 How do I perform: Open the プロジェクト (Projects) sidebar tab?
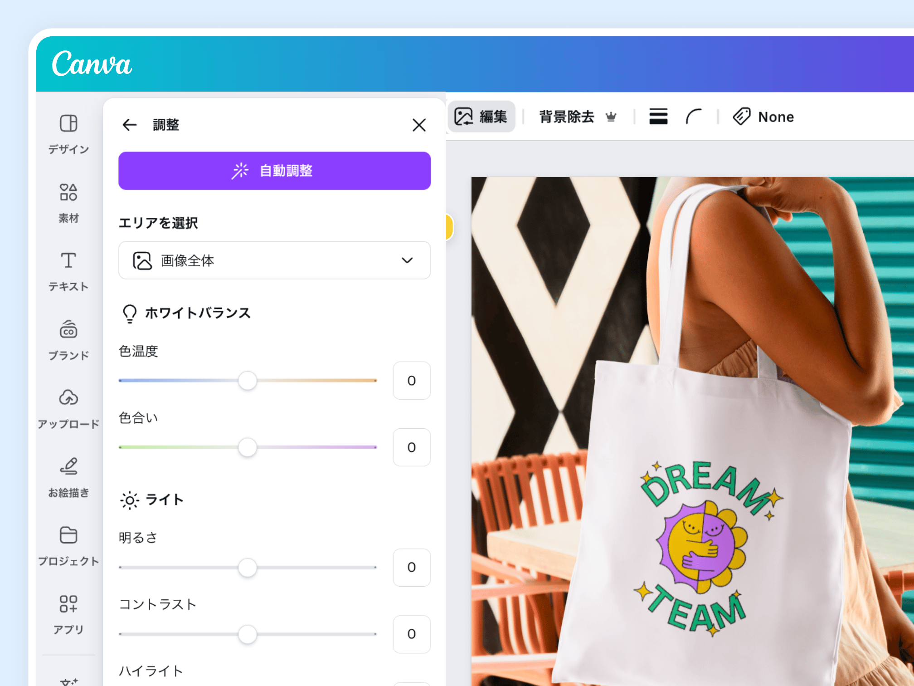68,546
